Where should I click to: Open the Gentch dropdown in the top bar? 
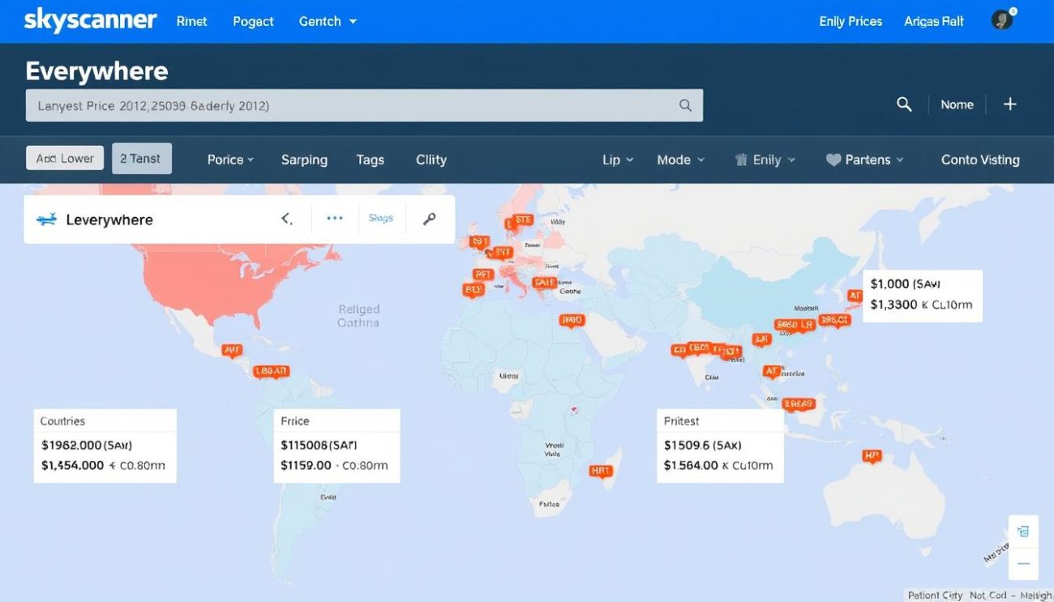[327, 21]
